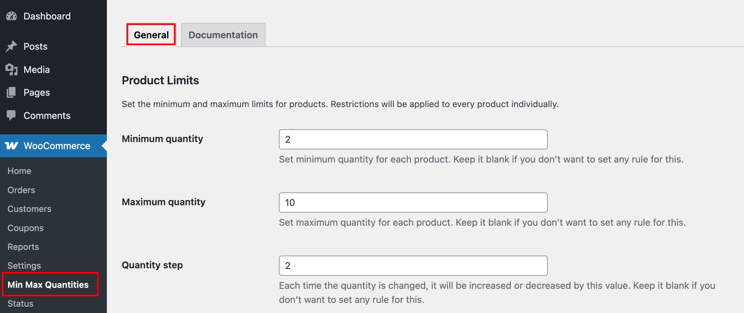Viewport: 744px width, 313px height.
Task: Click the Dashboard gauge icon
Action: coord(11,16)
